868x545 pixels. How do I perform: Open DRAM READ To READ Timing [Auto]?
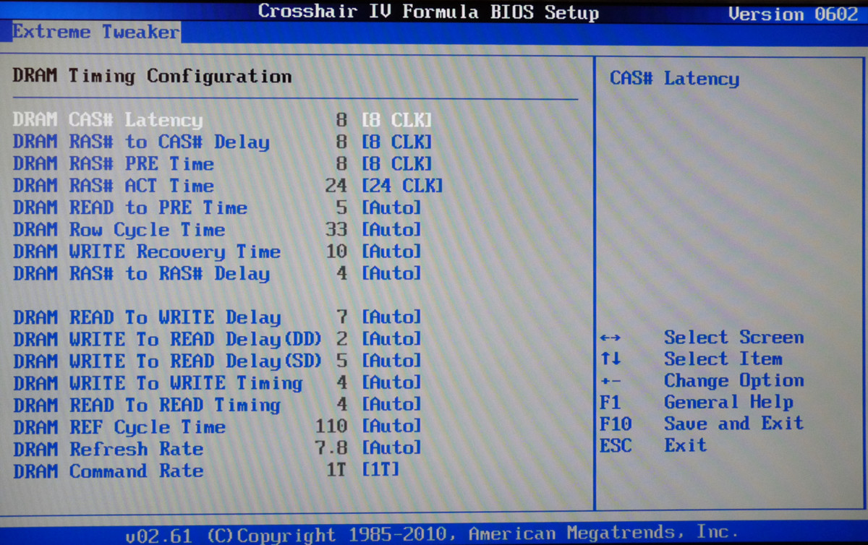coord(391,405)
